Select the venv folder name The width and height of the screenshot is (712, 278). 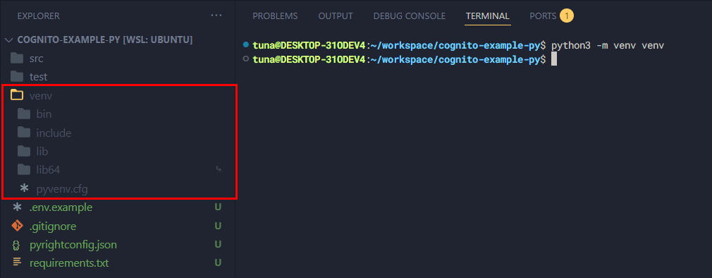tap(41, 96)
